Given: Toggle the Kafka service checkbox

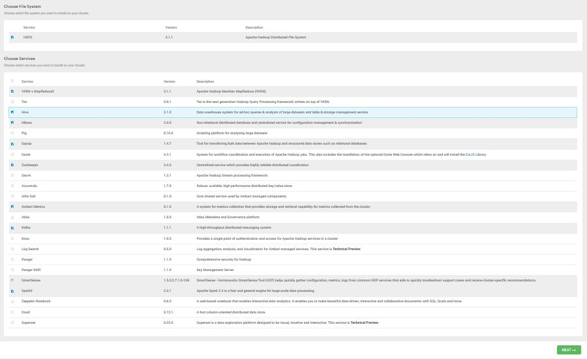Looking at the screenshot, I should click(x=12, y=228).
